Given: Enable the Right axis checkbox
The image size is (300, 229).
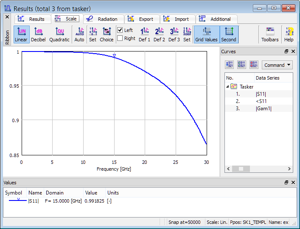Looking at the screenshot, I should pyautogui.click(x=120, y=38).
